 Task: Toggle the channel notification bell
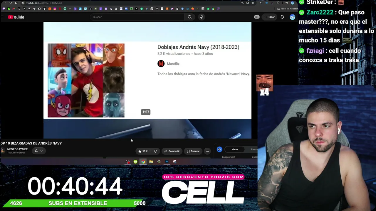click(x=36, y=151)
